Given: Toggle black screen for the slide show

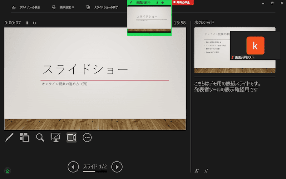Looking at the screenshot, I should [55, 137].
